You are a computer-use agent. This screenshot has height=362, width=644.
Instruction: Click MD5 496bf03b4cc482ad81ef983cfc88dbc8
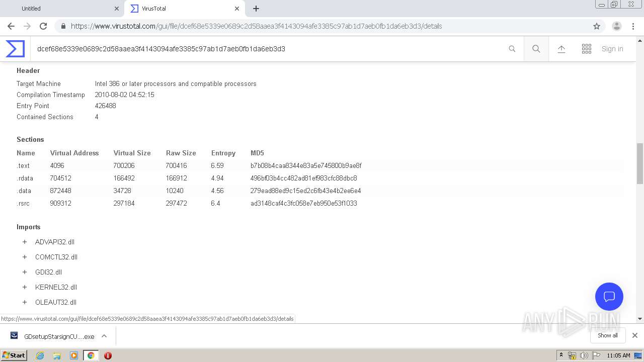[x=304, y=178]
